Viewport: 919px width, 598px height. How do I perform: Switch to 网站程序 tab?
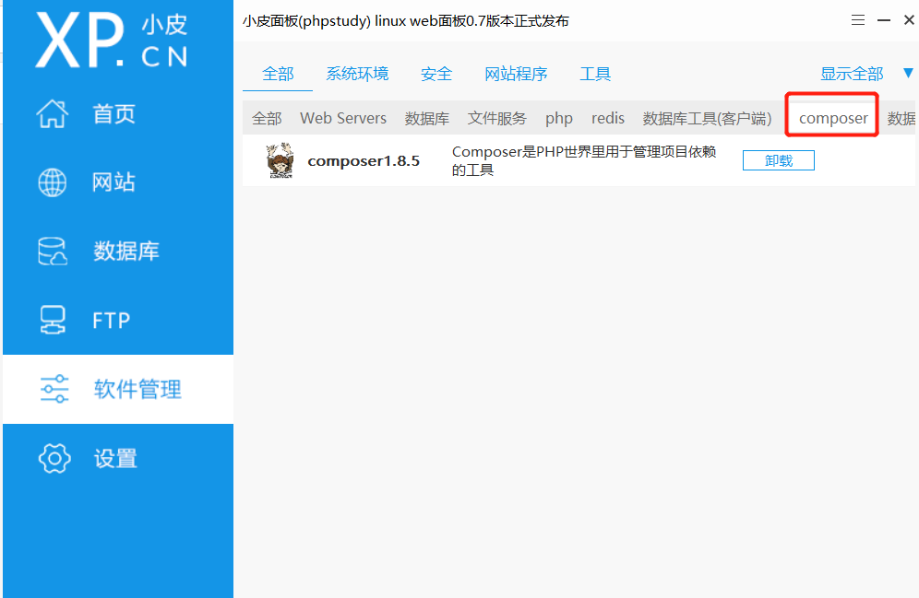coord(516,72)
